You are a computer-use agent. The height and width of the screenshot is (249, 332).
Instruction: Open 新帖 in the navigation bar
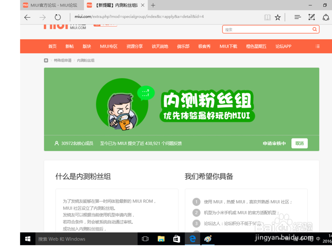pos(69,46)
